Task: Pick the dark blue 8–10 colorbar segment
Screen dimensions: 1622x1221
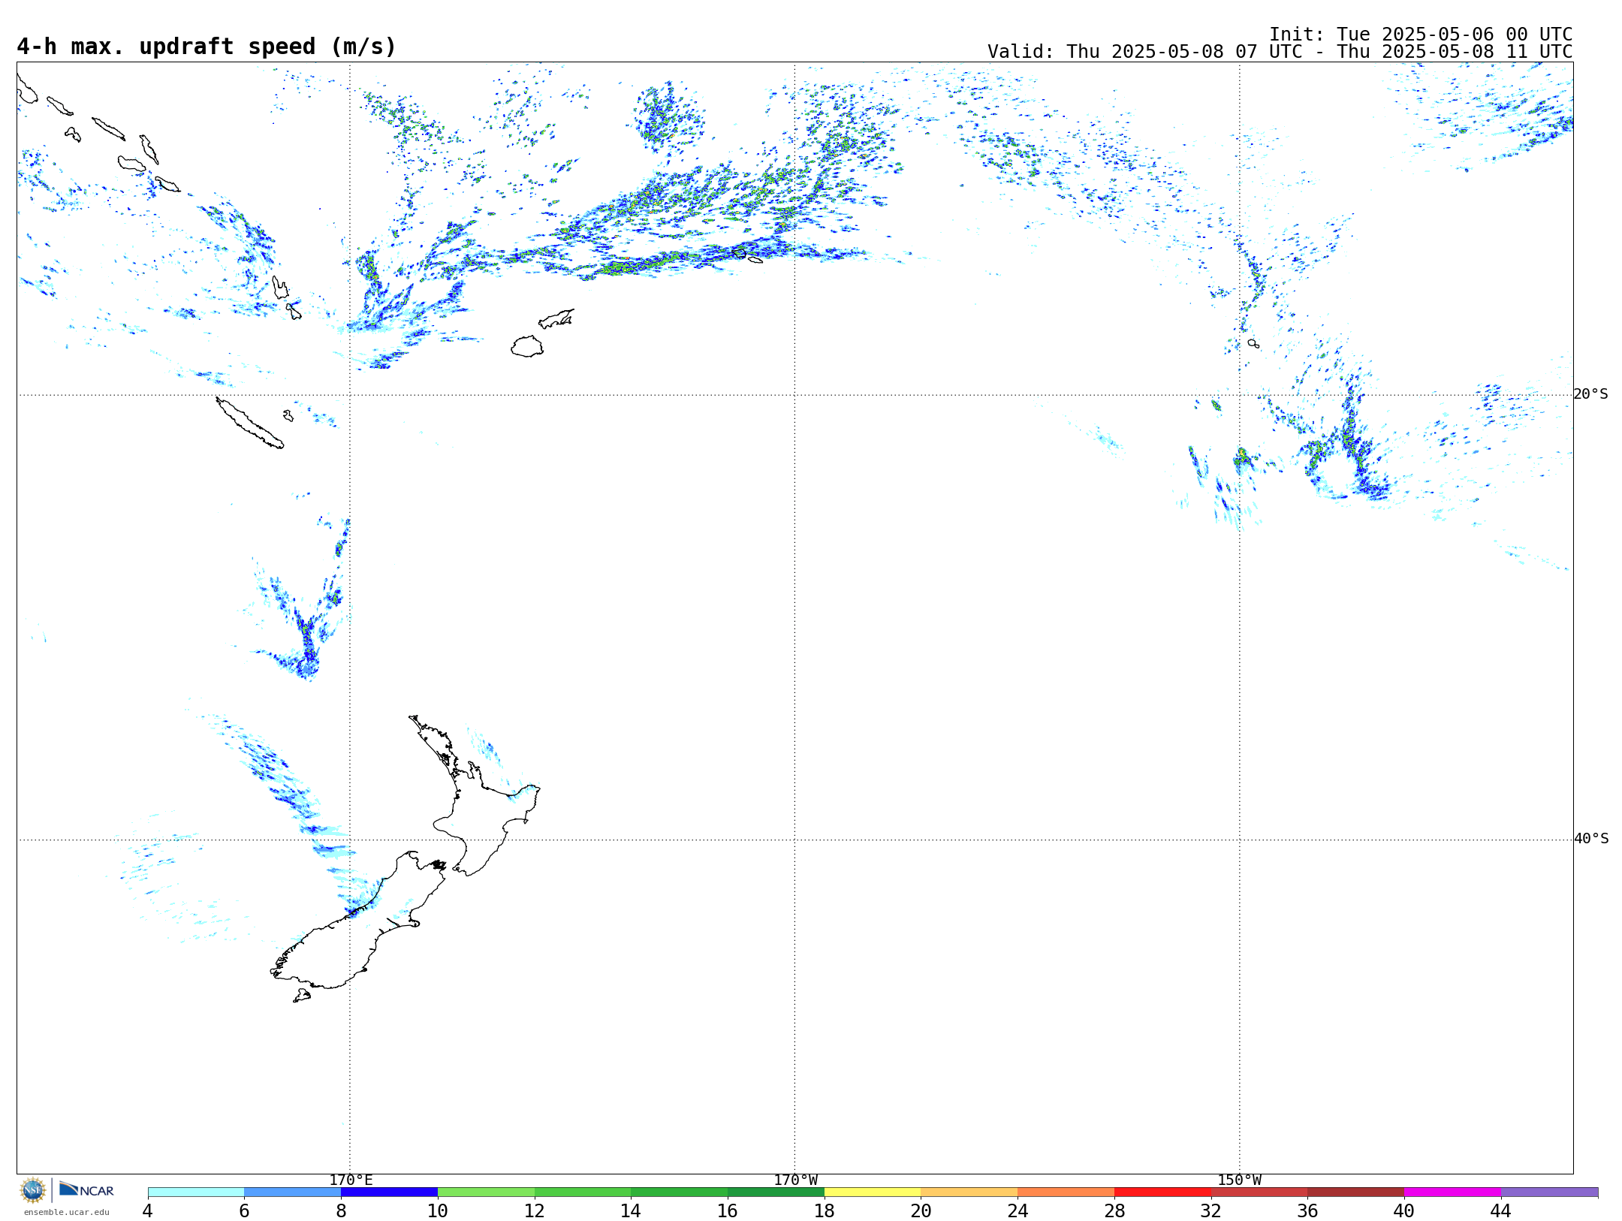Action: [x=389, y=1192]
